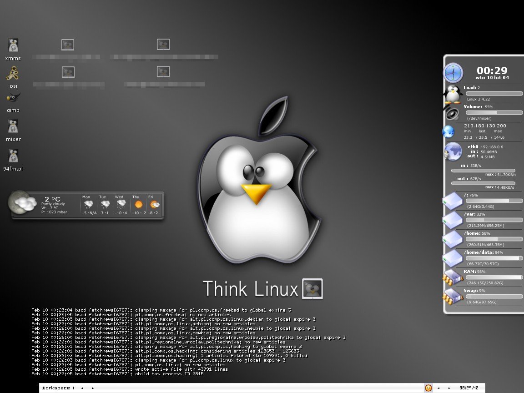
Task: Launch the psi messenger icon
Action: click(x=13, y=73)
